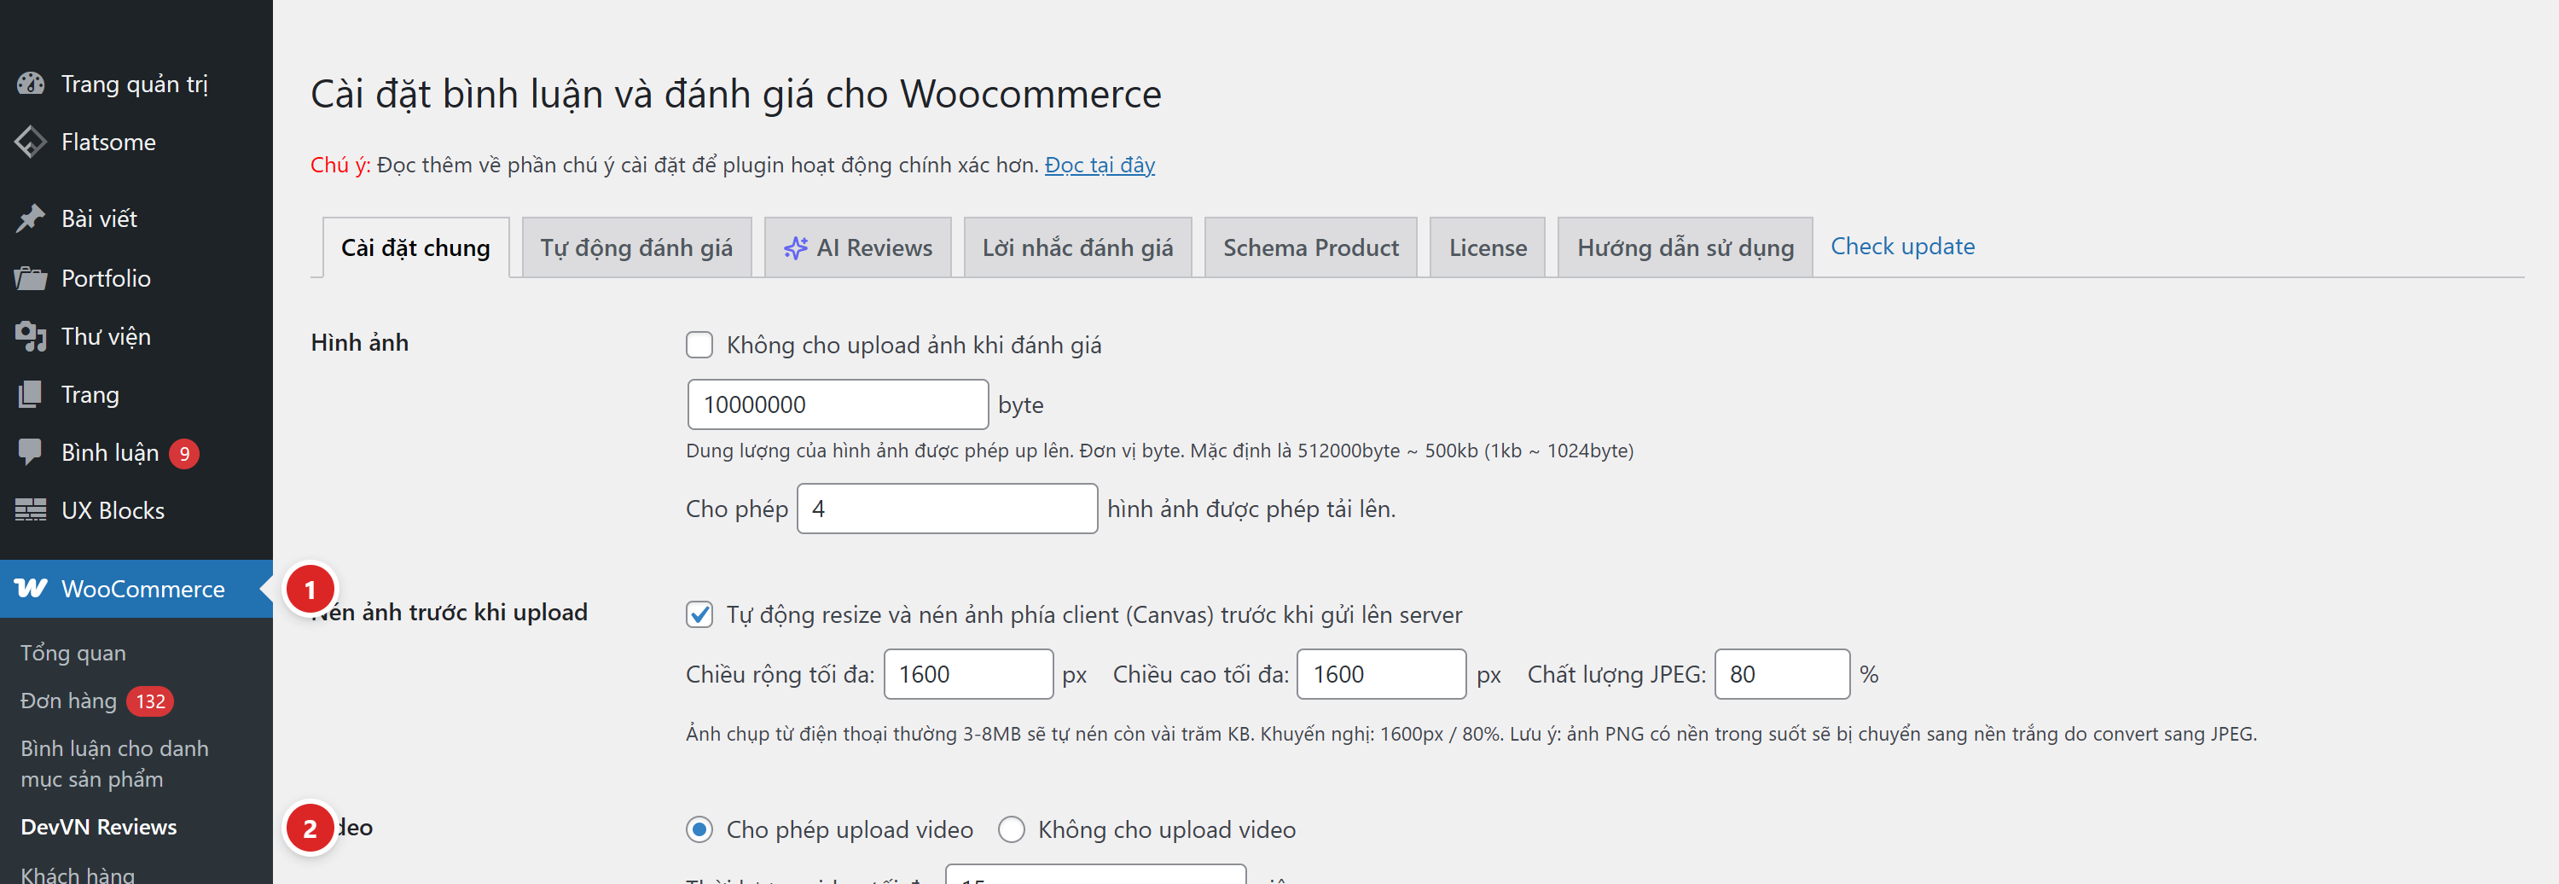Uncheck Tự động resize và nén ảnh checkbox
The image size is (2559, 884).
(699, 615)
